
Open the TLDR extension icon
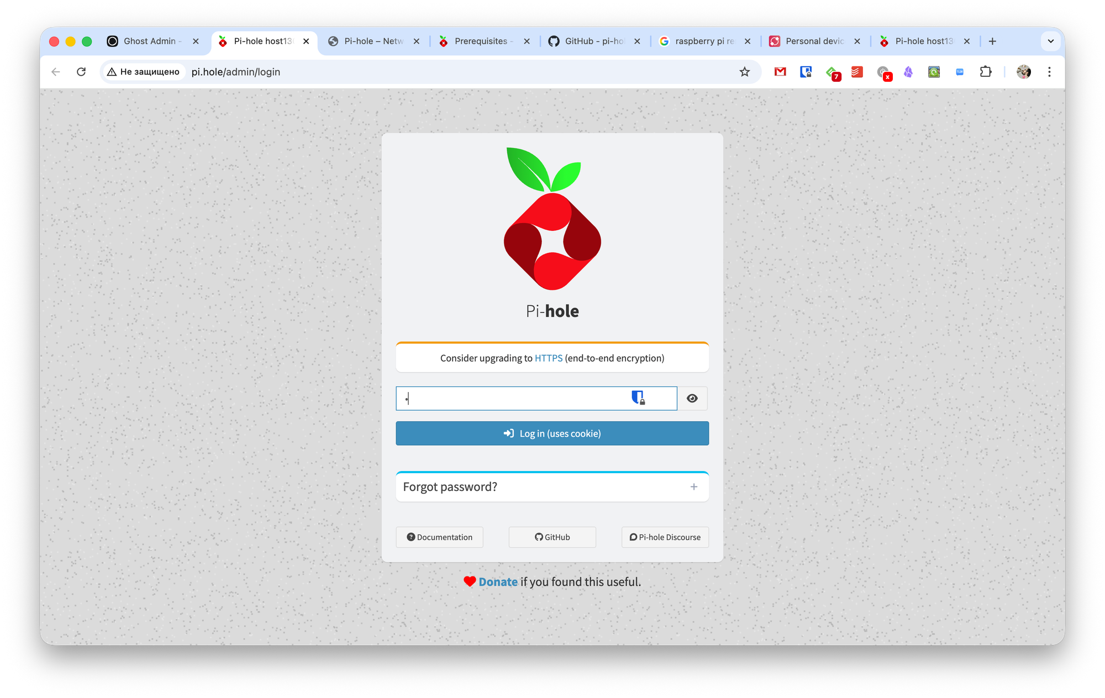960,72
